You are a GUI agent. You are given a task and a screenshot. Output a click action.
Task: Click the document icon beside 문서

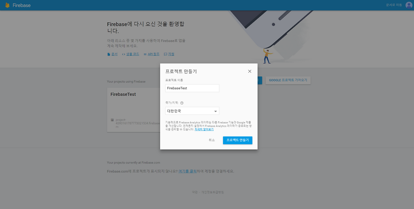(x=109, y=54)
